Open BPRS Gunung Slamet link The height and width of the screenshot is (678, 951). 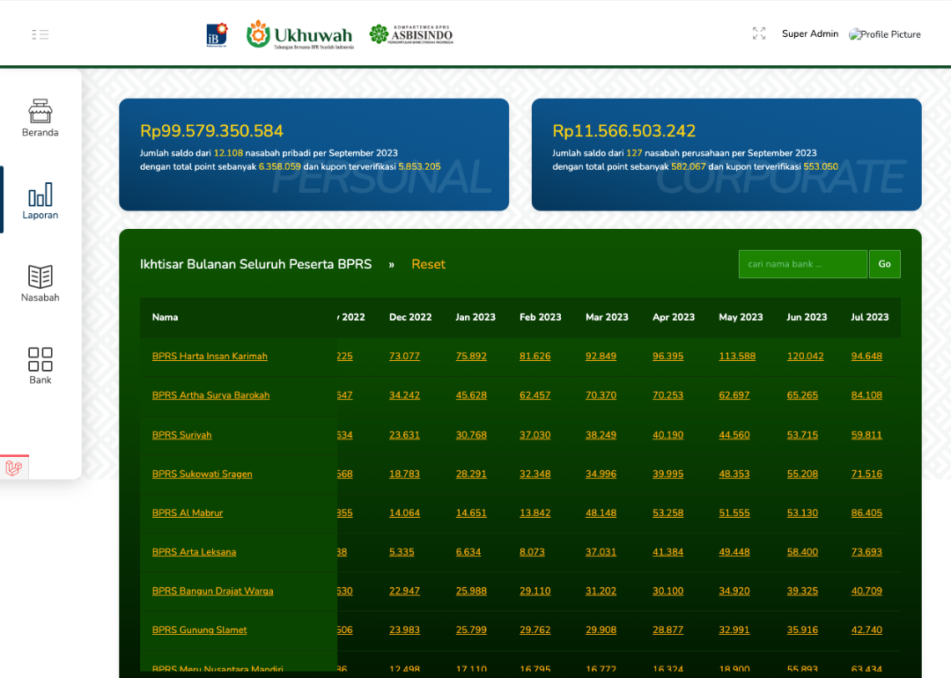pos(200,630)
